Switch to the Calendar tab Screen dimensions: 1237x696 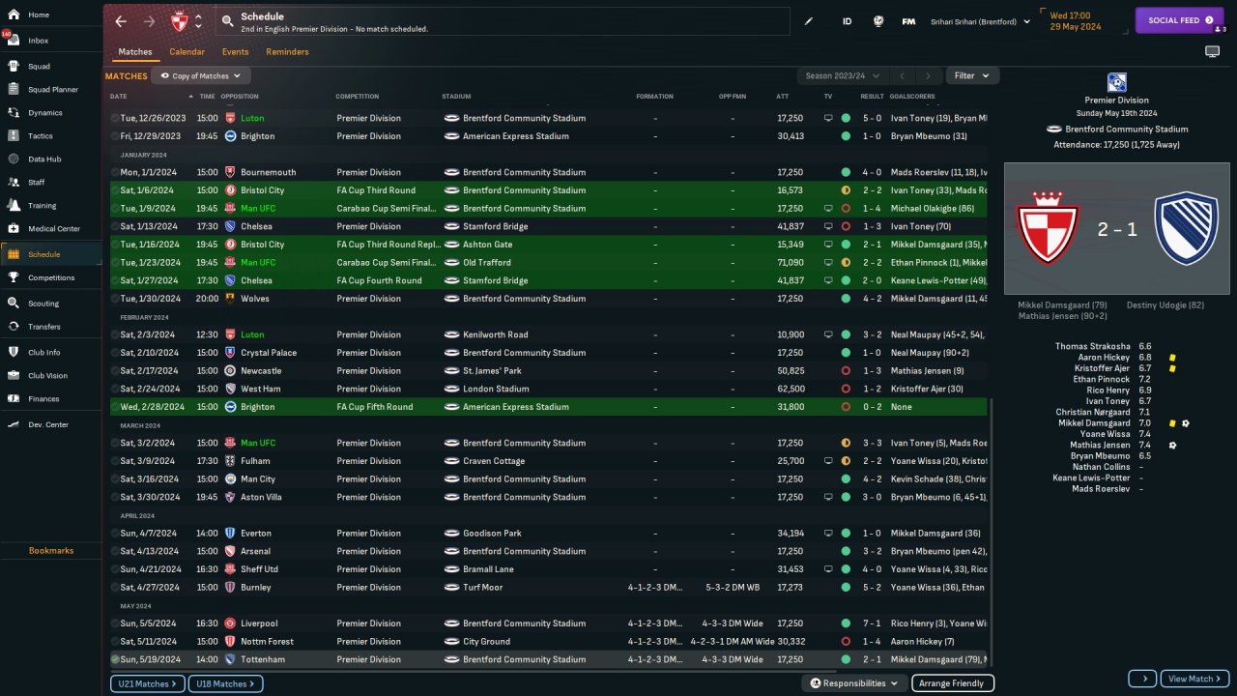pos(187,52)
